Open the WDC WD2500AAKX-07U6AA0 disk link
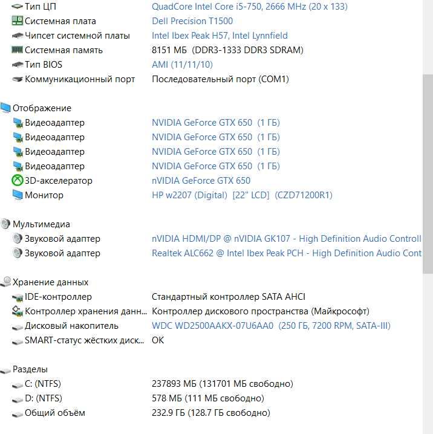This screenshot has width=433, height=434. click(271, 325)
